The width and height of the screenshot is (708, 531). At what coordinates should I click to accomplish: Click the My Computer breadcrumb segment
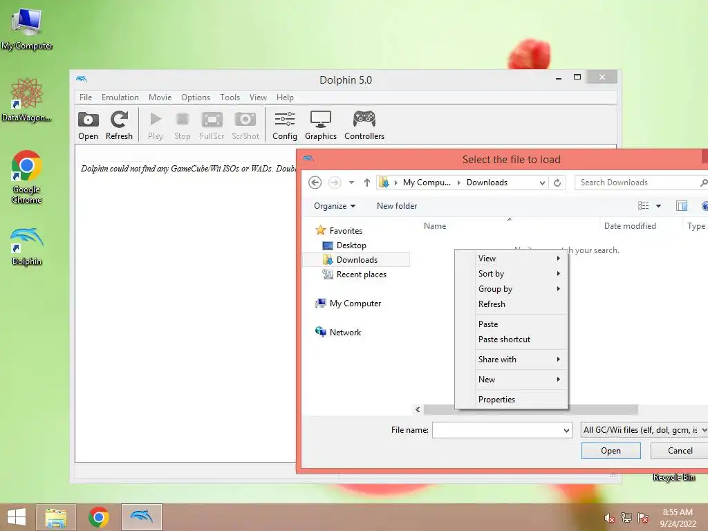click(x=427, y=183)
